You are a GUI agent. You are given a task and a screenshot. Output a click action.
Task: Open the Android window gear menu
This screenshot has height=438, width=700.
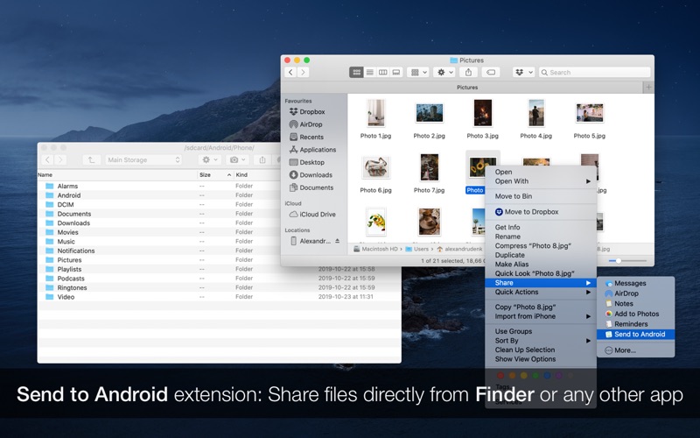[x=209, y=159]
